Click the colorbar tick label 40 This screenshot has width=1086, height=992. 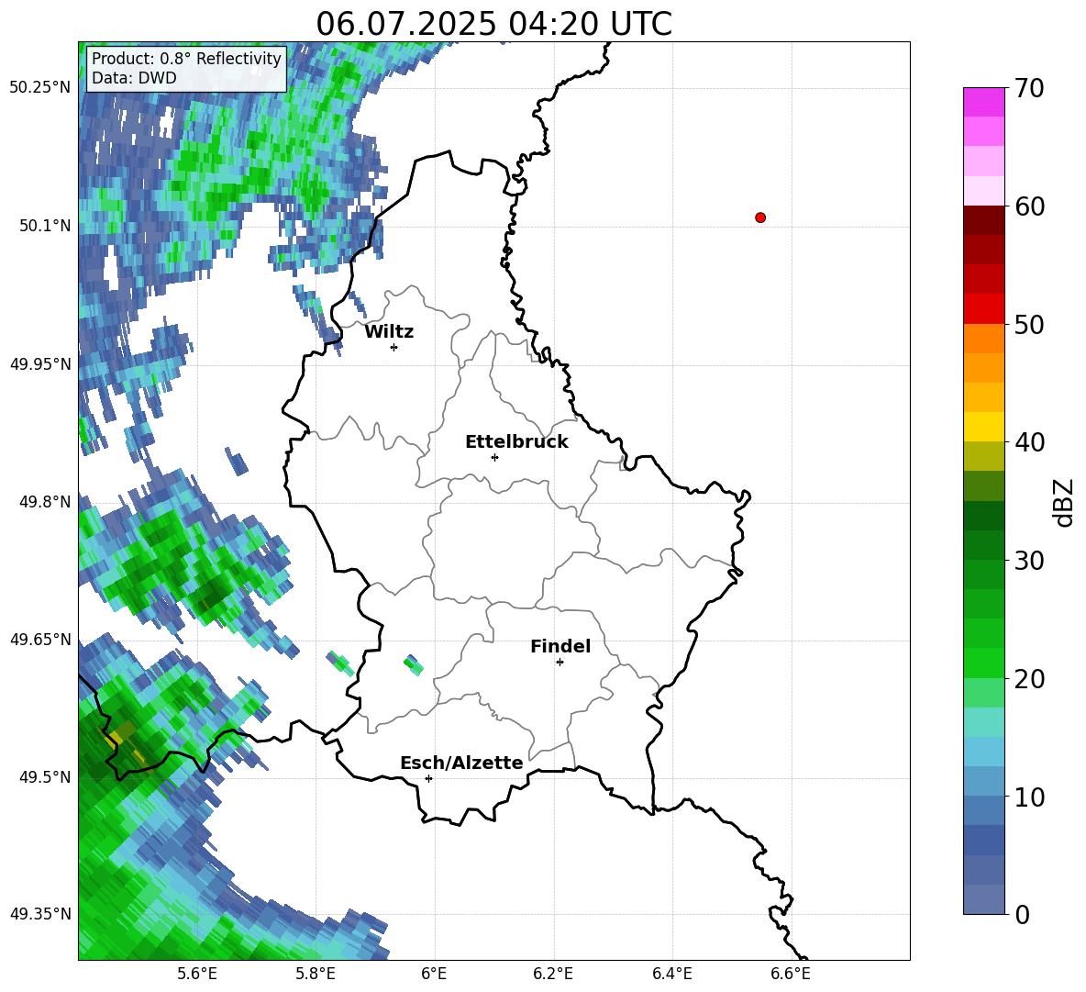(x=1029, y=442)
